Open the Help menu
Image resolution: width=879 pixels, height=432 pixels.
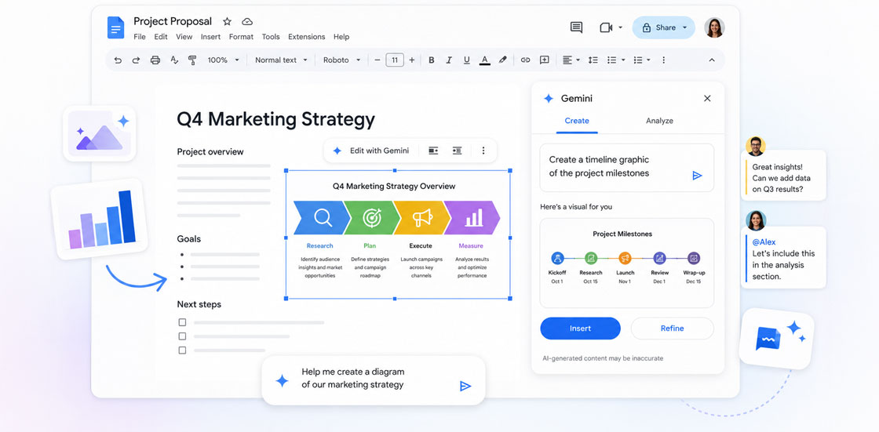(341, 37)
